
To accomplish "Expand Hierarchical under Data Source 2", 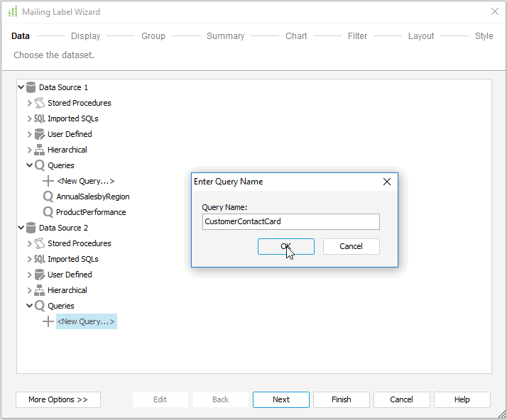I will point(30,290).
